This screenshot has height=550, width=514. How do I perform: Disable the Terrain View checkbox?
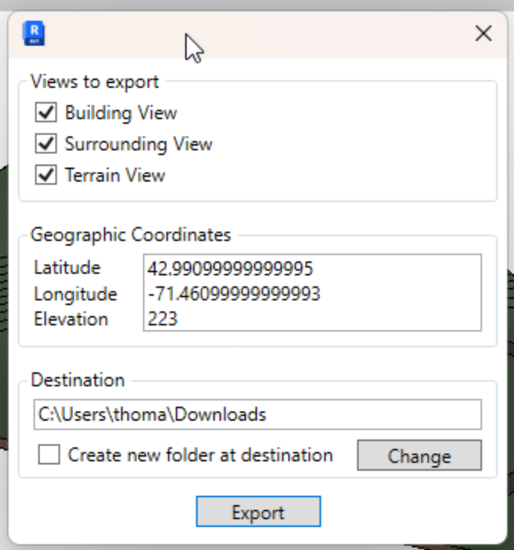pos(46,175)
